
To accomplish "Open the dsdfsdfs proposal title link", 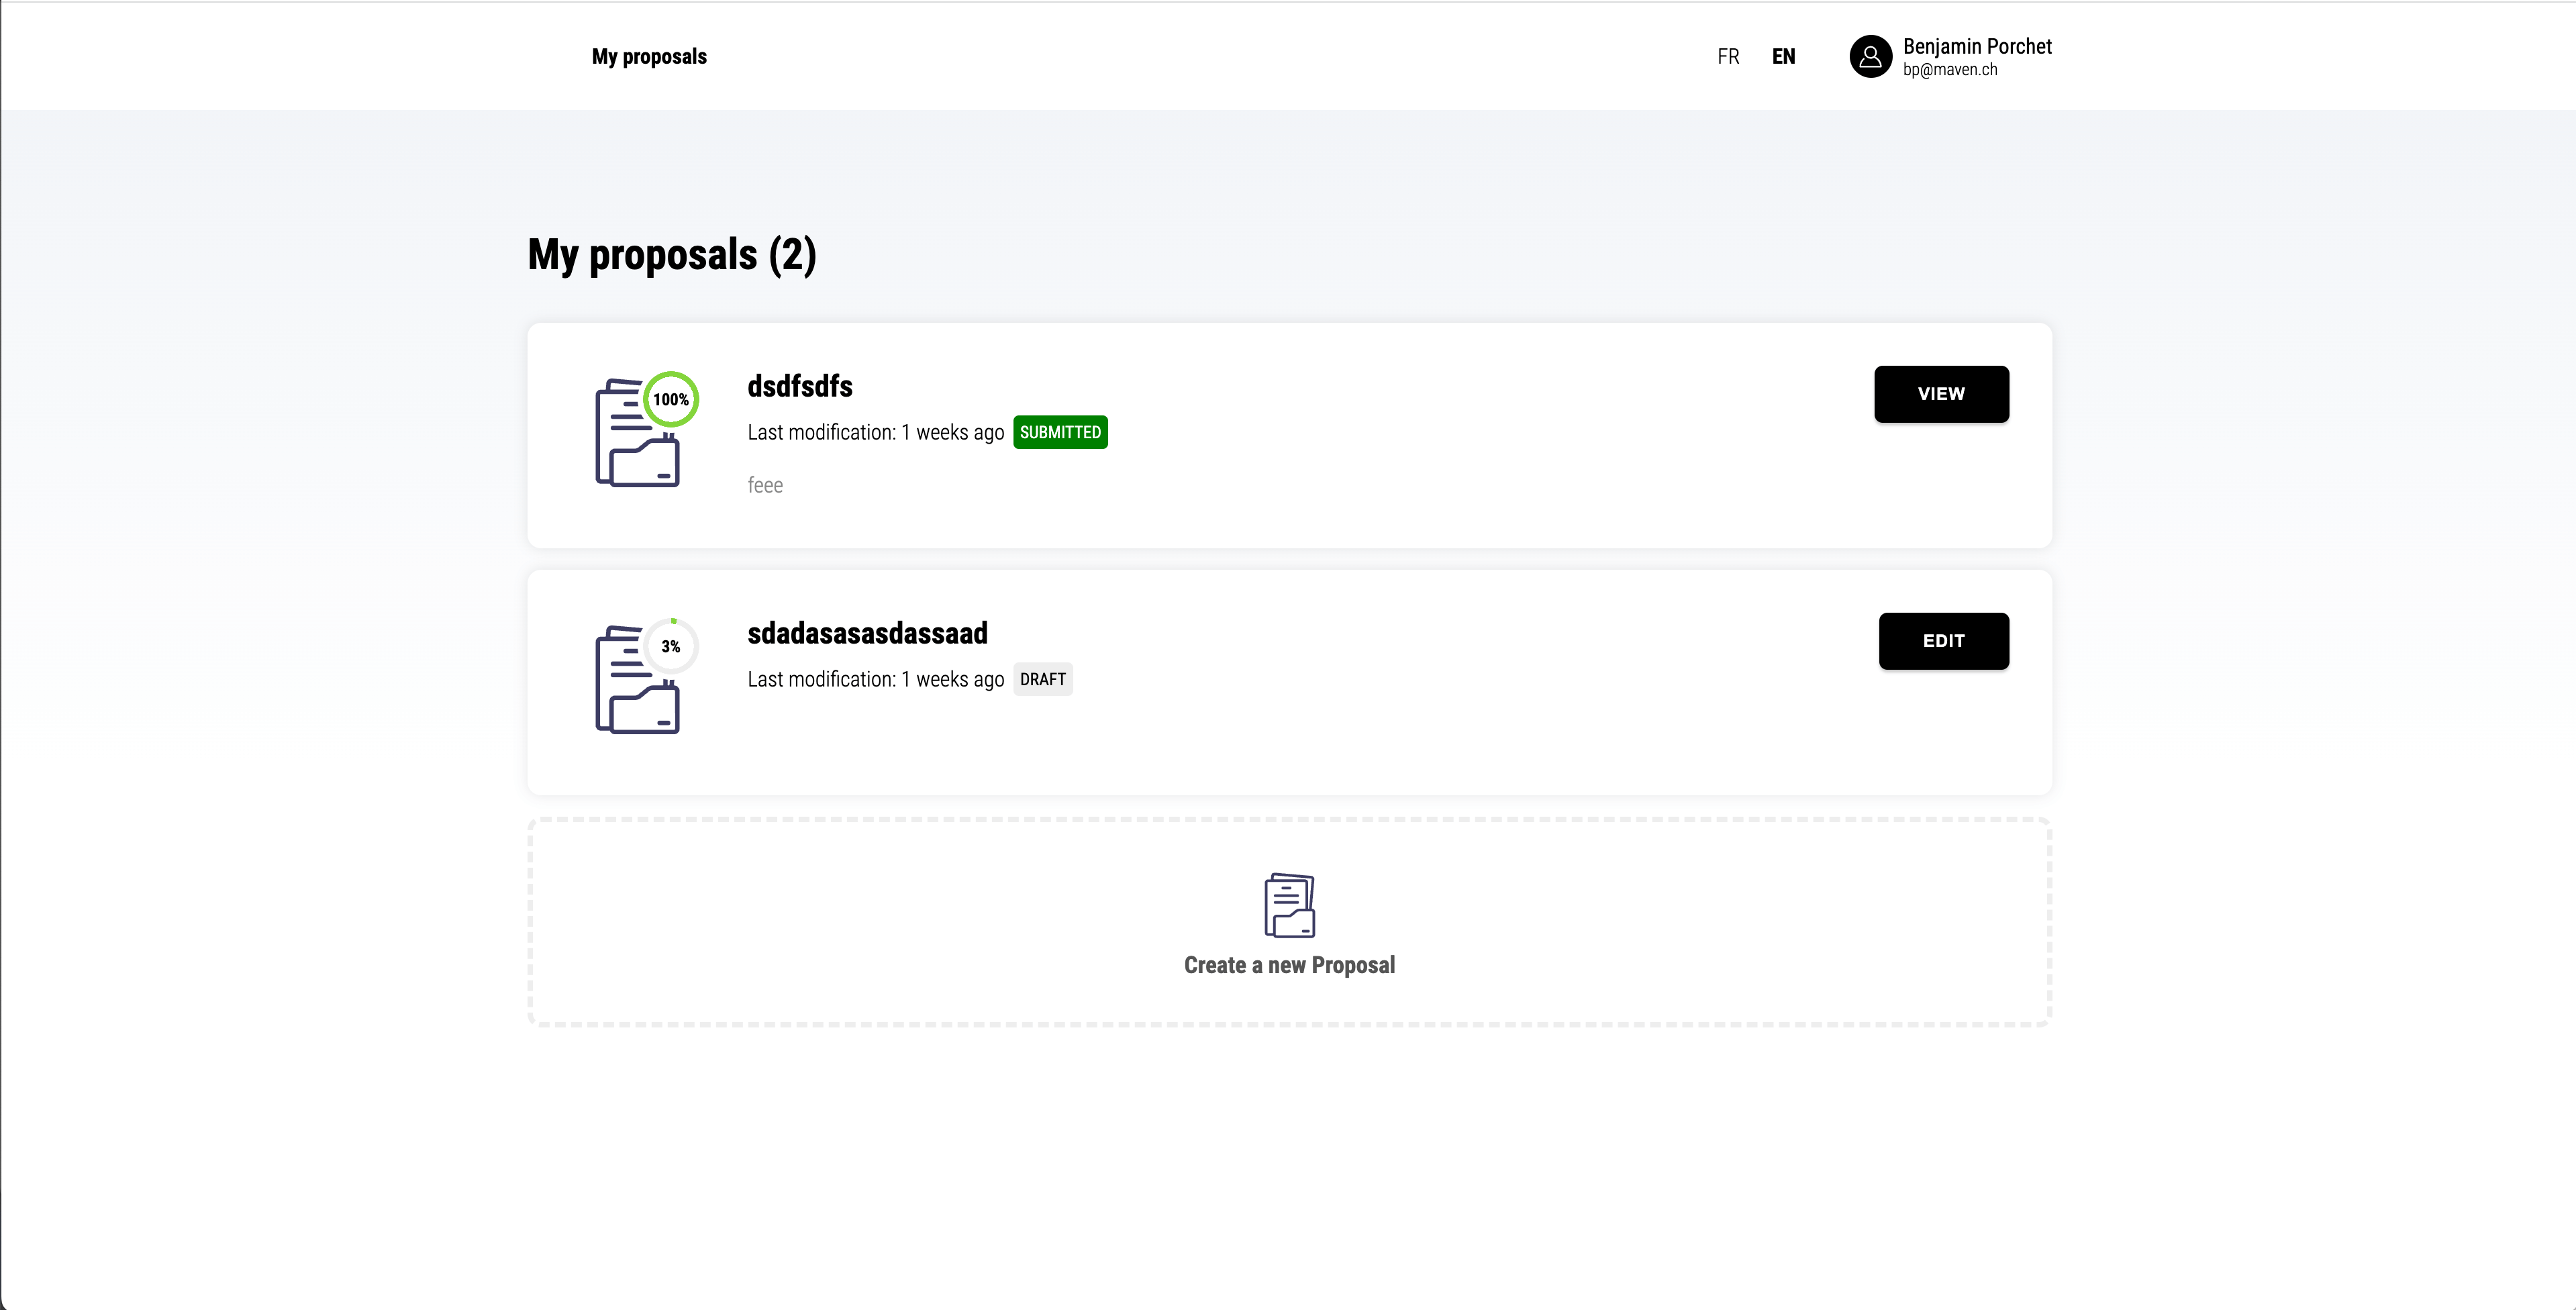I will click(799, 386).
